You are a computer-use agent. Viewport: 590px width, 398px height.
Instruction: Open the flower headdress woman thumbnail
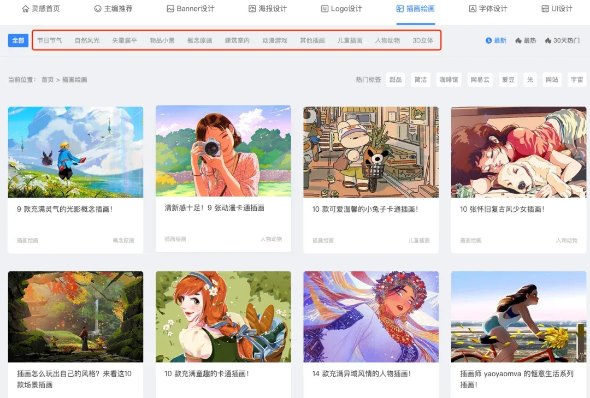point(371,317)
